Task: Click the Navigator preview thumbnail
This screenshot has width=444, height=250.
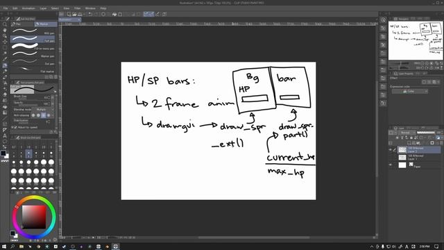Action: tap(416, 40)
